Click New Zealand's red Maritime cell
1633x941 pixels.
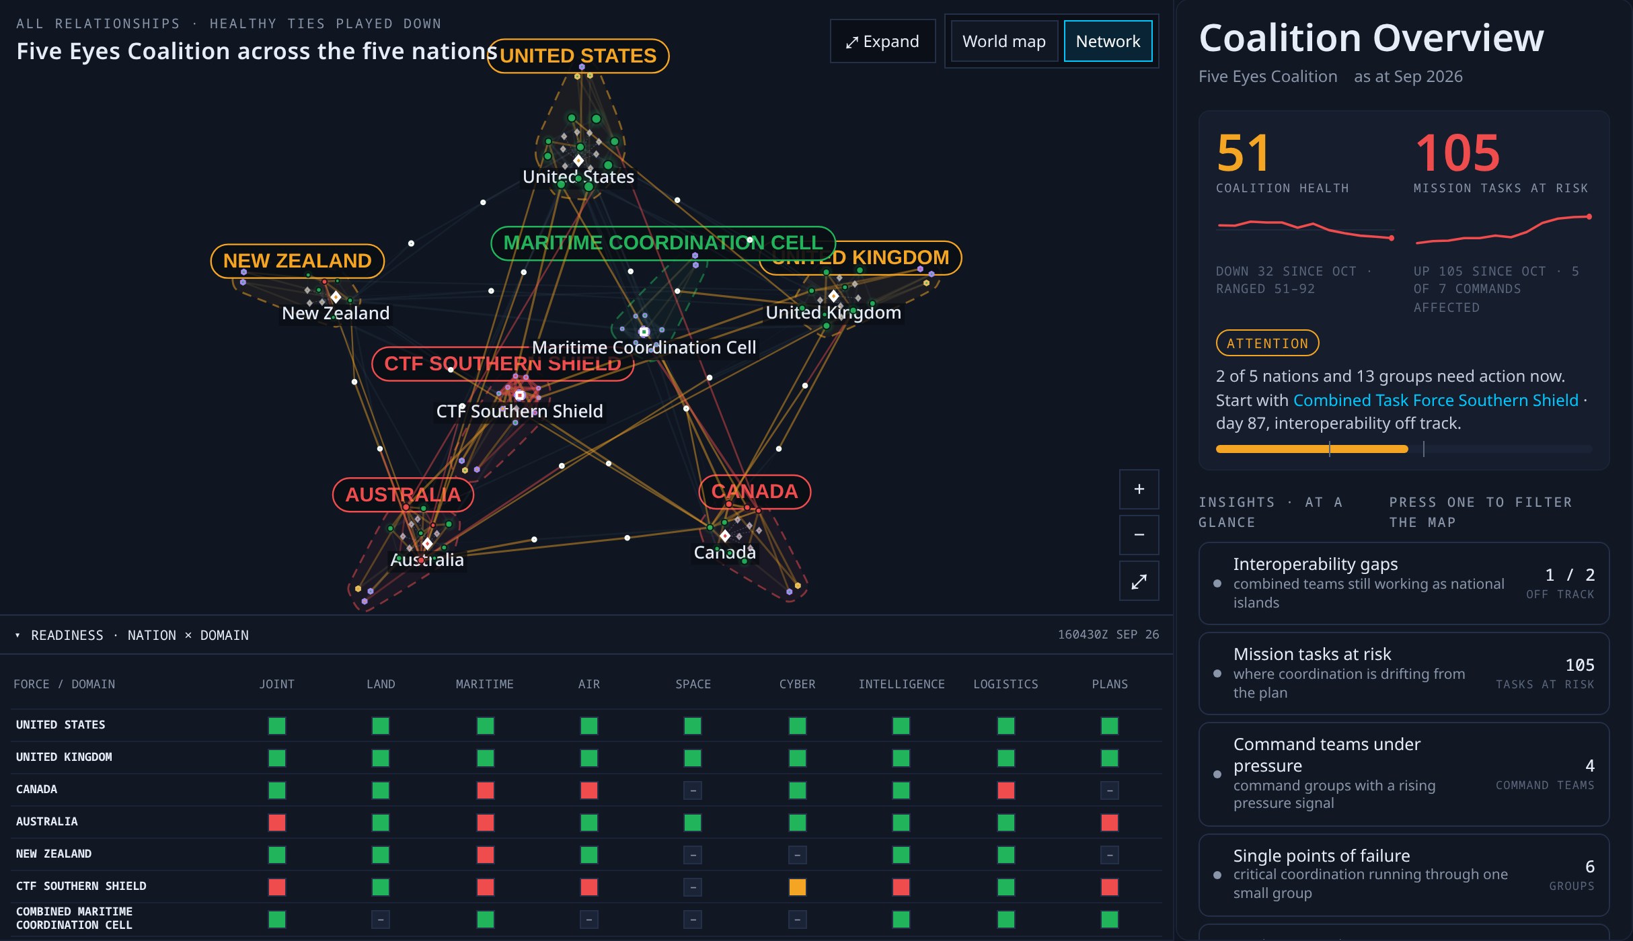click(x=485, y=855)
